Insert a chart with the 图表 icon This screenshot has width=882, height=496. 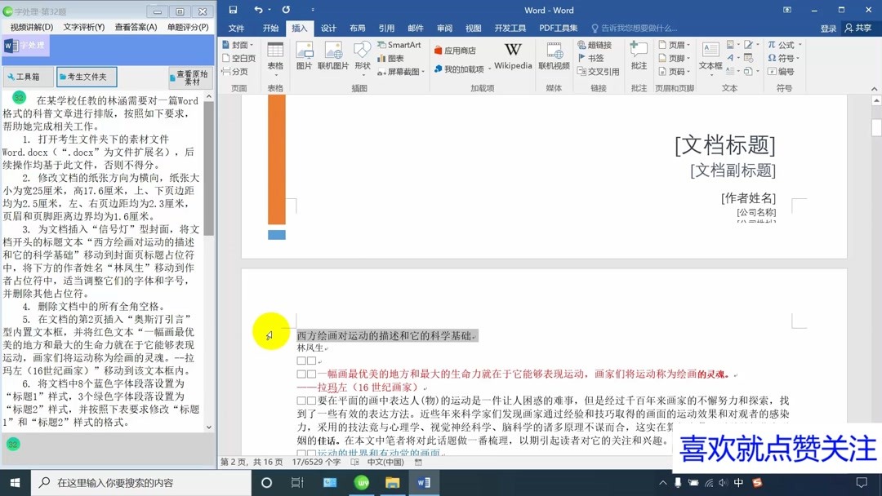pos(394,58)
